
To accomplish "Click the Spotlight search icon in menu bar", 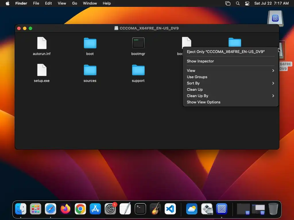I will coord(237,3).
